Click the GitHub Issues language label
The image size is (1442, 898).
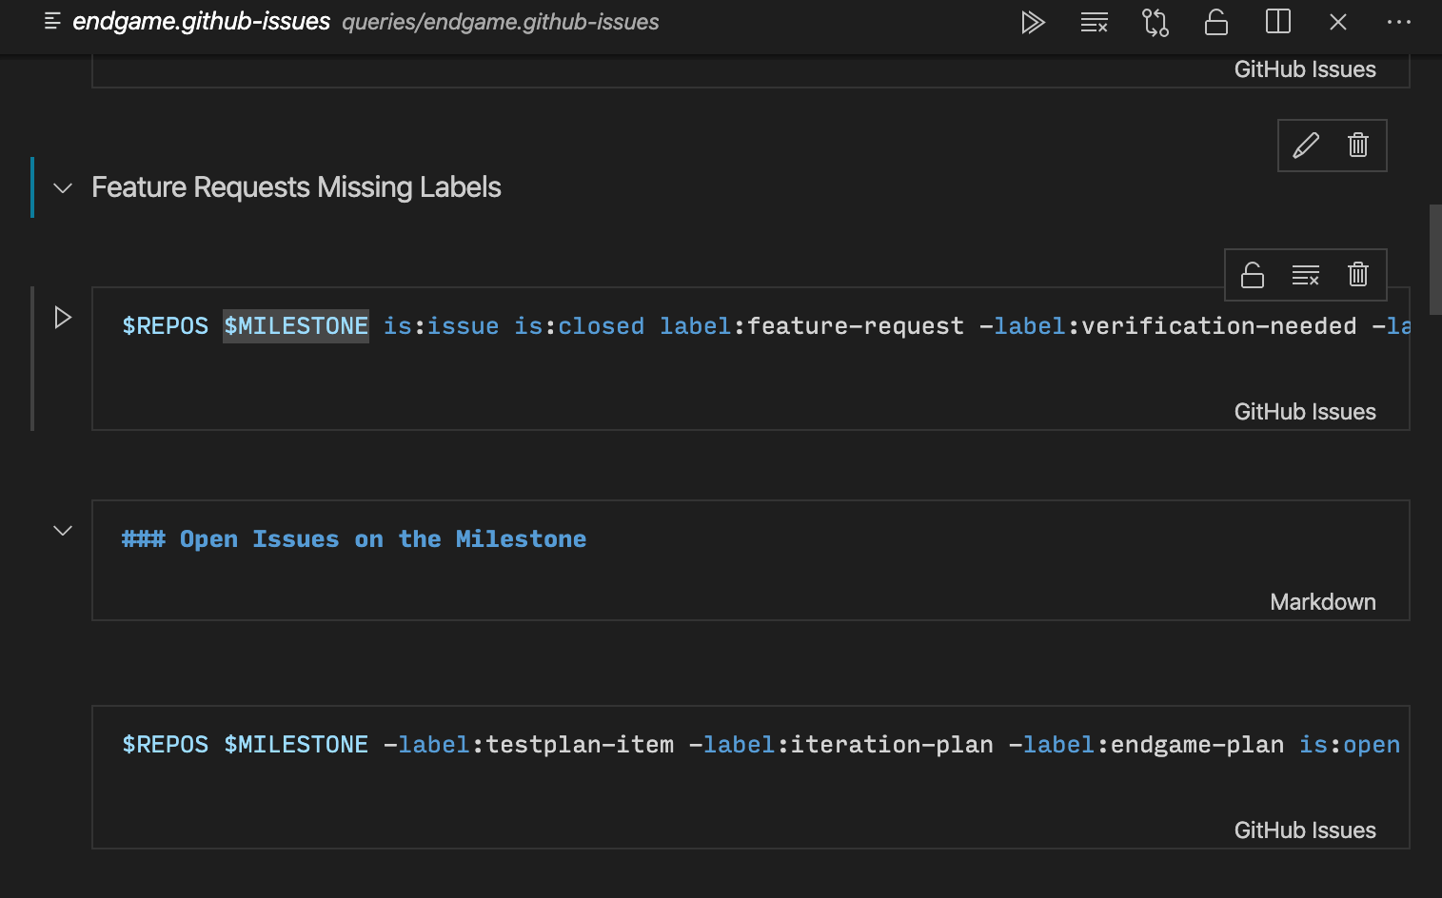(x=1304, y=411)
